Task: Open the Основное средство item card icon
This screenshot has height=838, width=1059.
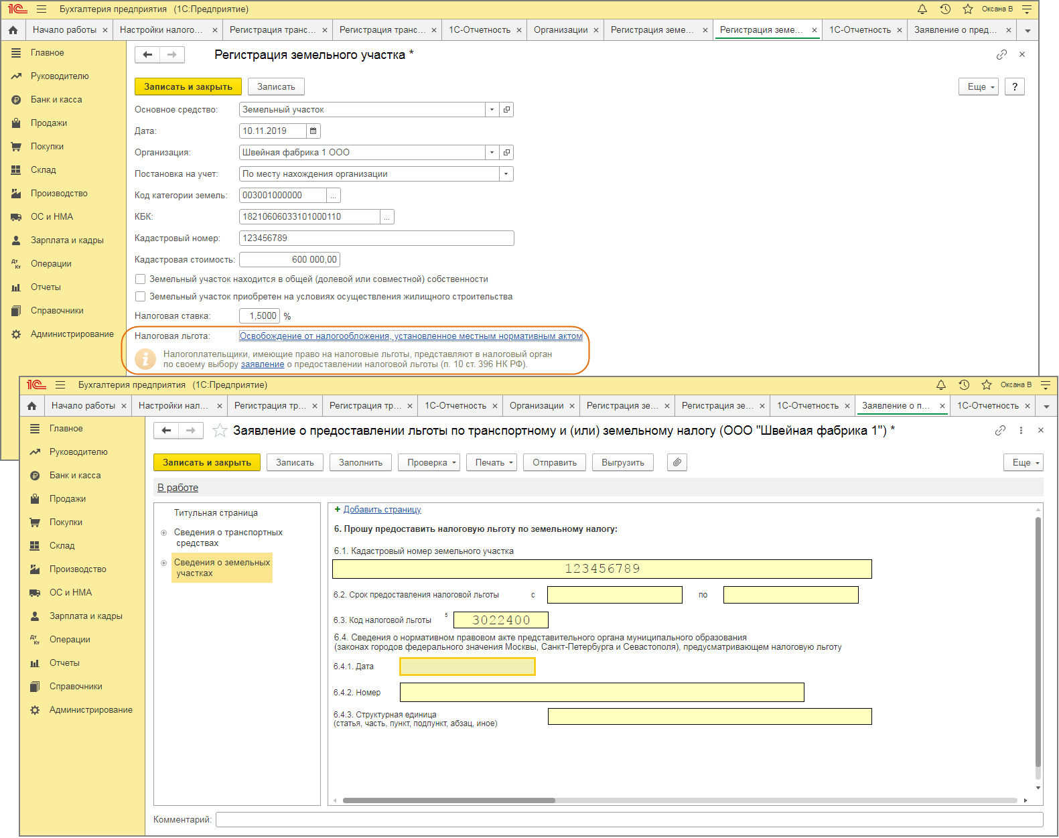Action: coord(506,110)
